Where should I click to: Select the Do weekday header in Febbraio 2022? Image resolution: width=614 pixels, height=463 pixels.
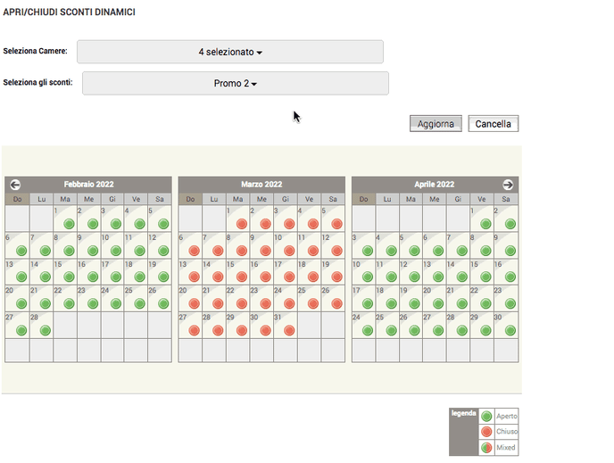17,199
